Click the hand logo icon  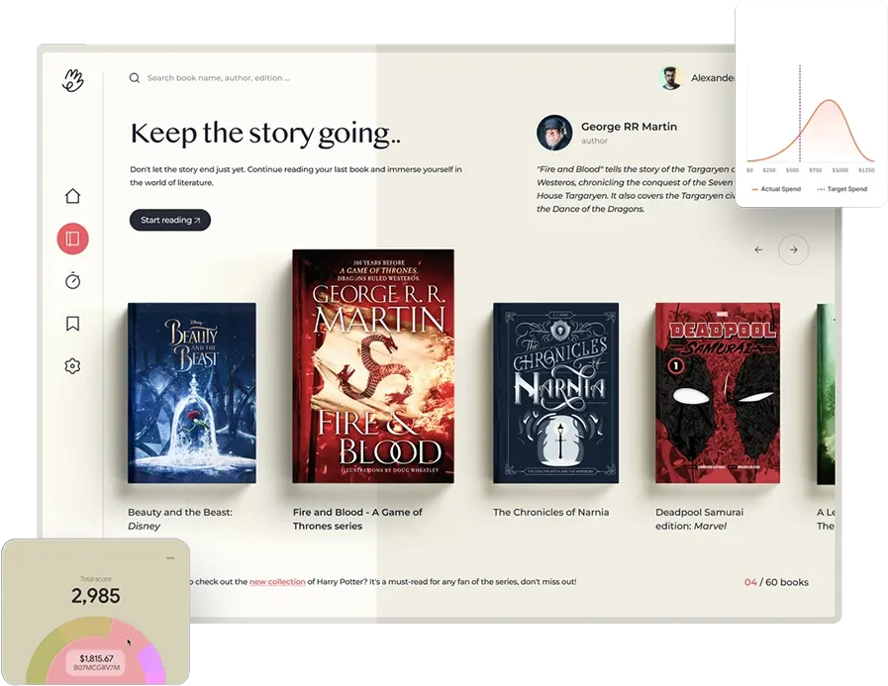click(x=72, y=80)
